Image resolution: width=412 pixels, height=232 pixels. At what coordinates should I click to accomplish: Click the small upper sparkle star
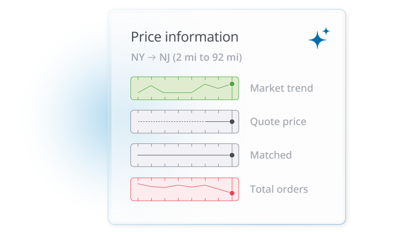(326, 31)
